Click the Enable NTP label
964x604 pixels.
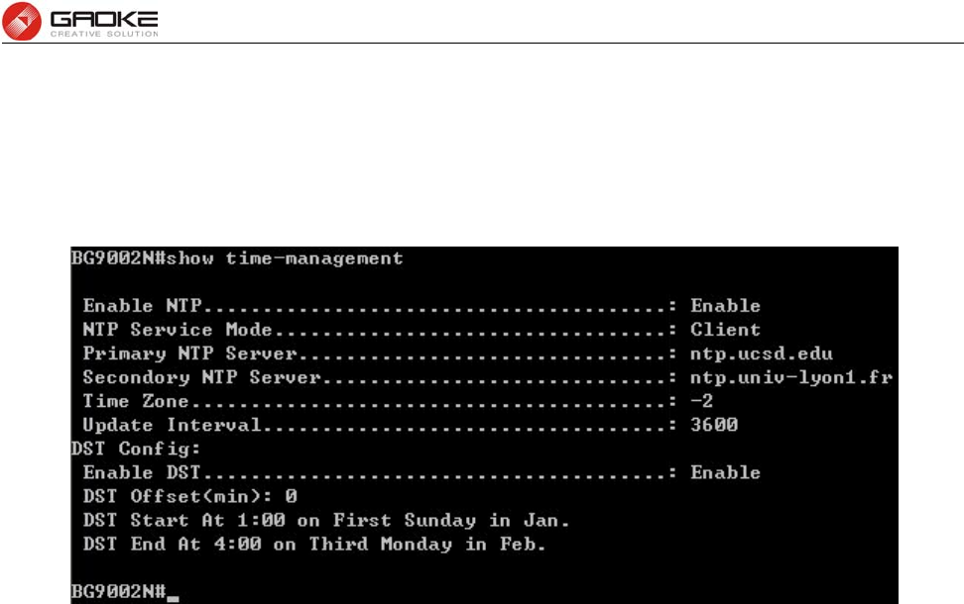[143, 306]
